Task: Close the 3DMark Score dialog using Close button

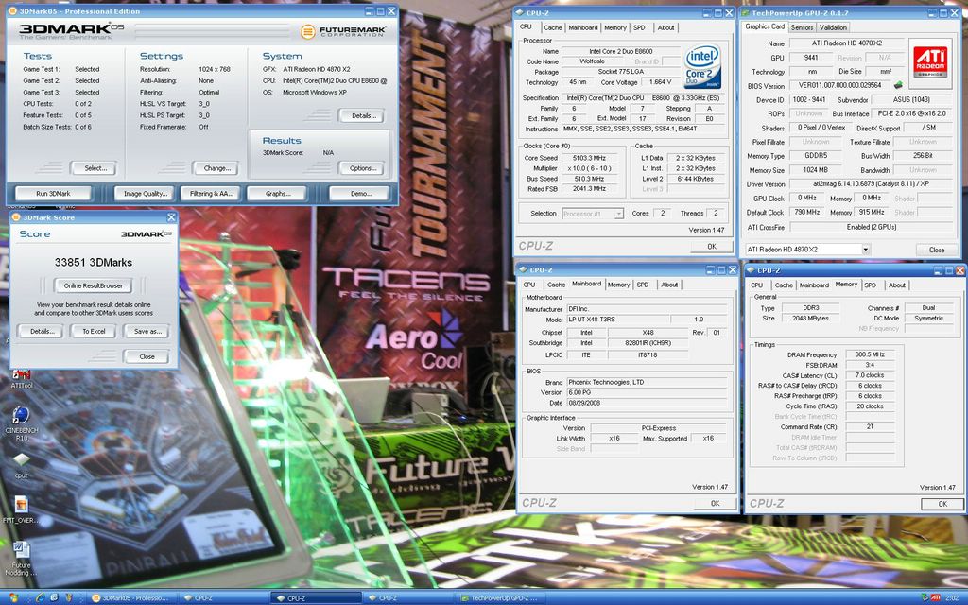Action: (x=147, y=356)
